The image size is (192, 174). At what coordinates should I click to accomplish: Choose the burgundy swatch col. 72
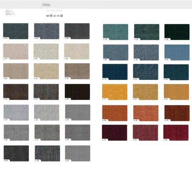115,132
